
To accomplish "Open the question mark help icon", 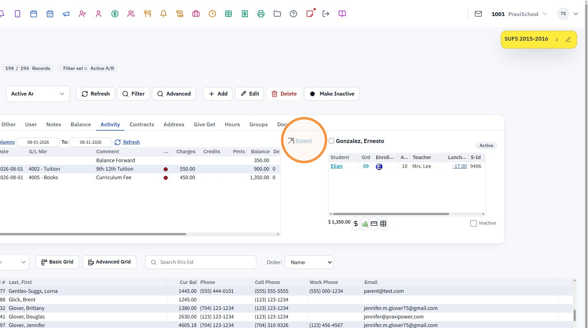I will pos(293,14).
